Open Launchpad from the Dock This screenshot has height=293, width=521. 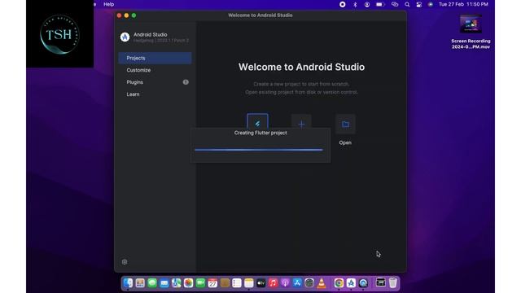[140, 283]
